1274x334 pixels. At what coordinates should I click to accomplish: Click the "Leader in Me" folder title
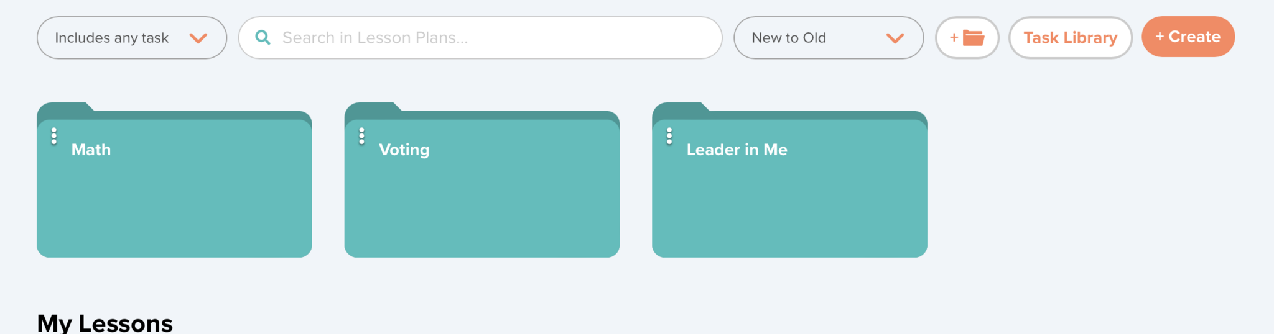tap(737, 150)
